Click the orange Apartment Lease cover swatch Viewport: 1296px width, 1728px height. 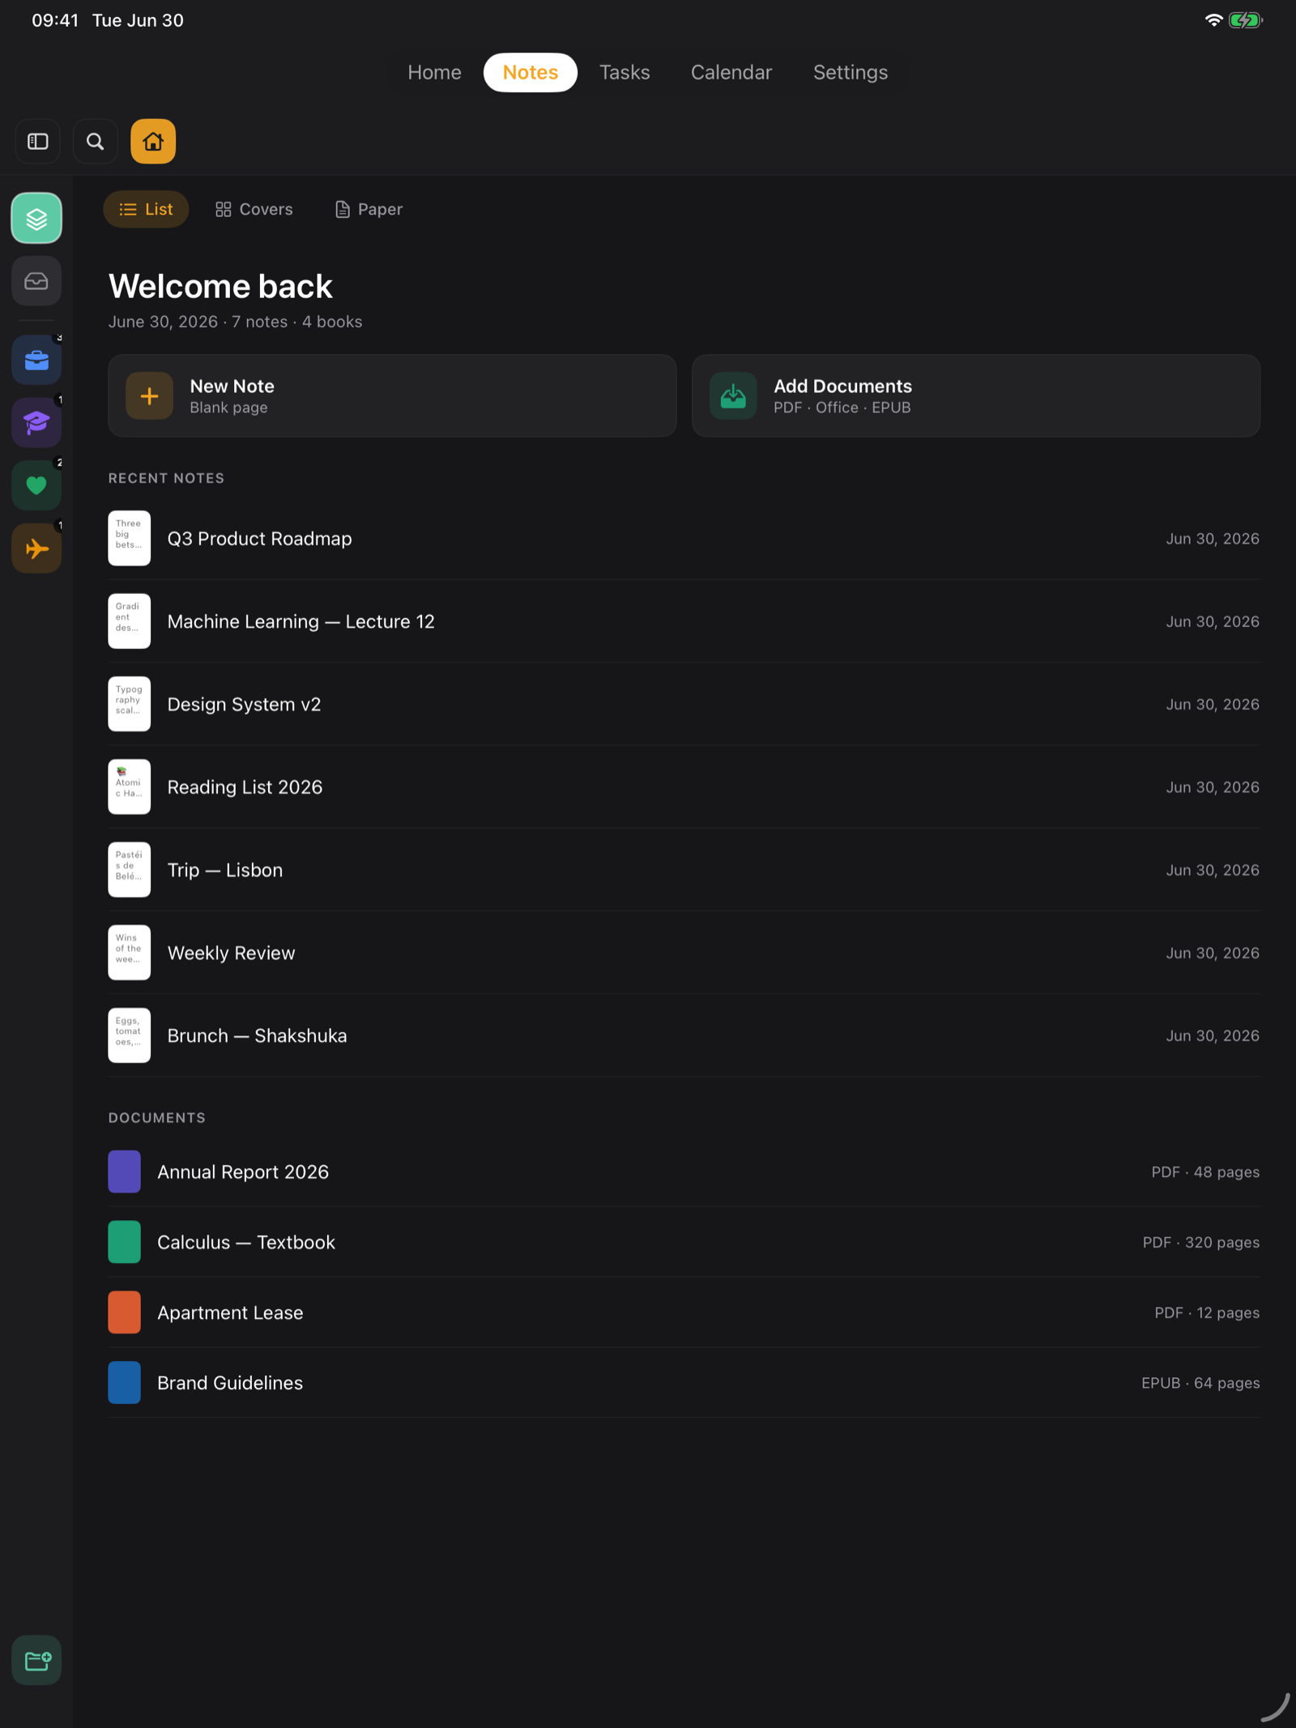click(125, 1312)
